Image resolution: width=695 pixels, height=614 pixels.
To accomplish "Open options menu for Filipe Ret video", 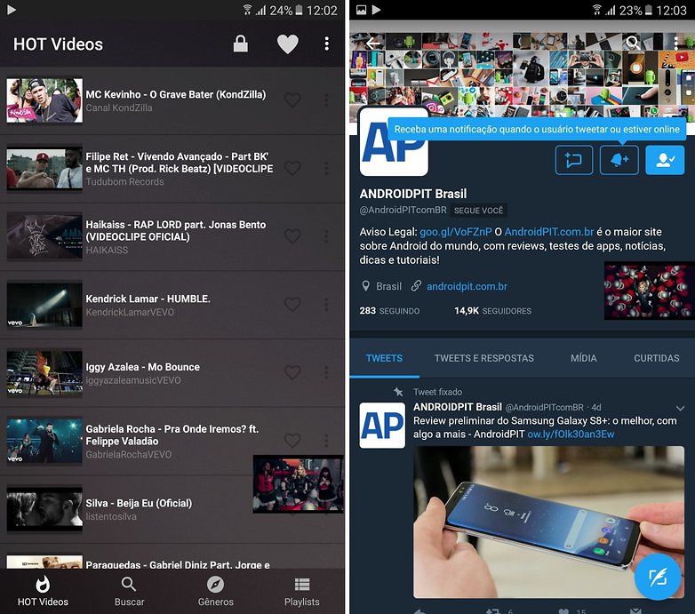I will [327, 168].
